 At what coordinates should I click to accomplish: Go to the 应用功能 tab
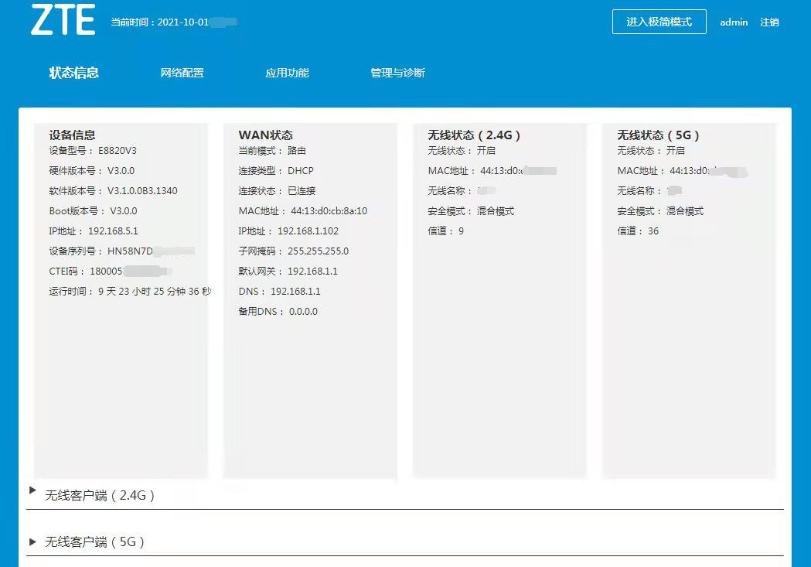287,73
